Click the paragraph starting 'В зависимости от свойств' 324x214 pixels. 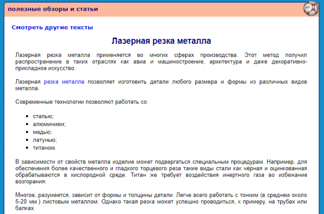161,172
